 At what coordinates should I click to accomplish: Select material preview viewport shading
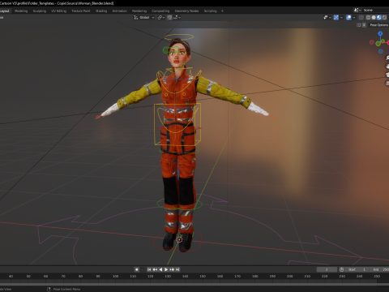tap(379, 17)
